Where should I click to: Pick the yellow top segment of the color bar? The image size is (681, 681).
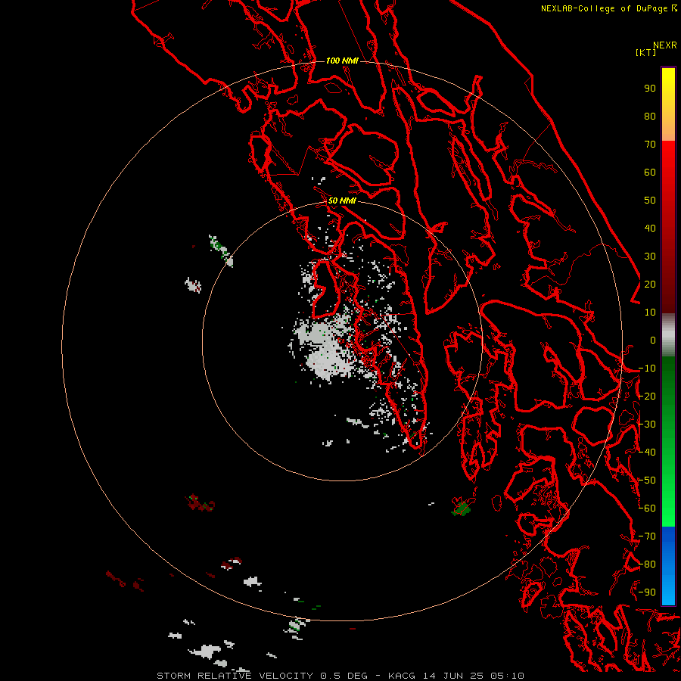pos(668,104)
